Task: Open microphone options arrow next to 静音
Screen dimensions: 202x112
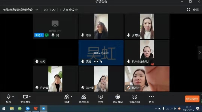Action: 13,97
